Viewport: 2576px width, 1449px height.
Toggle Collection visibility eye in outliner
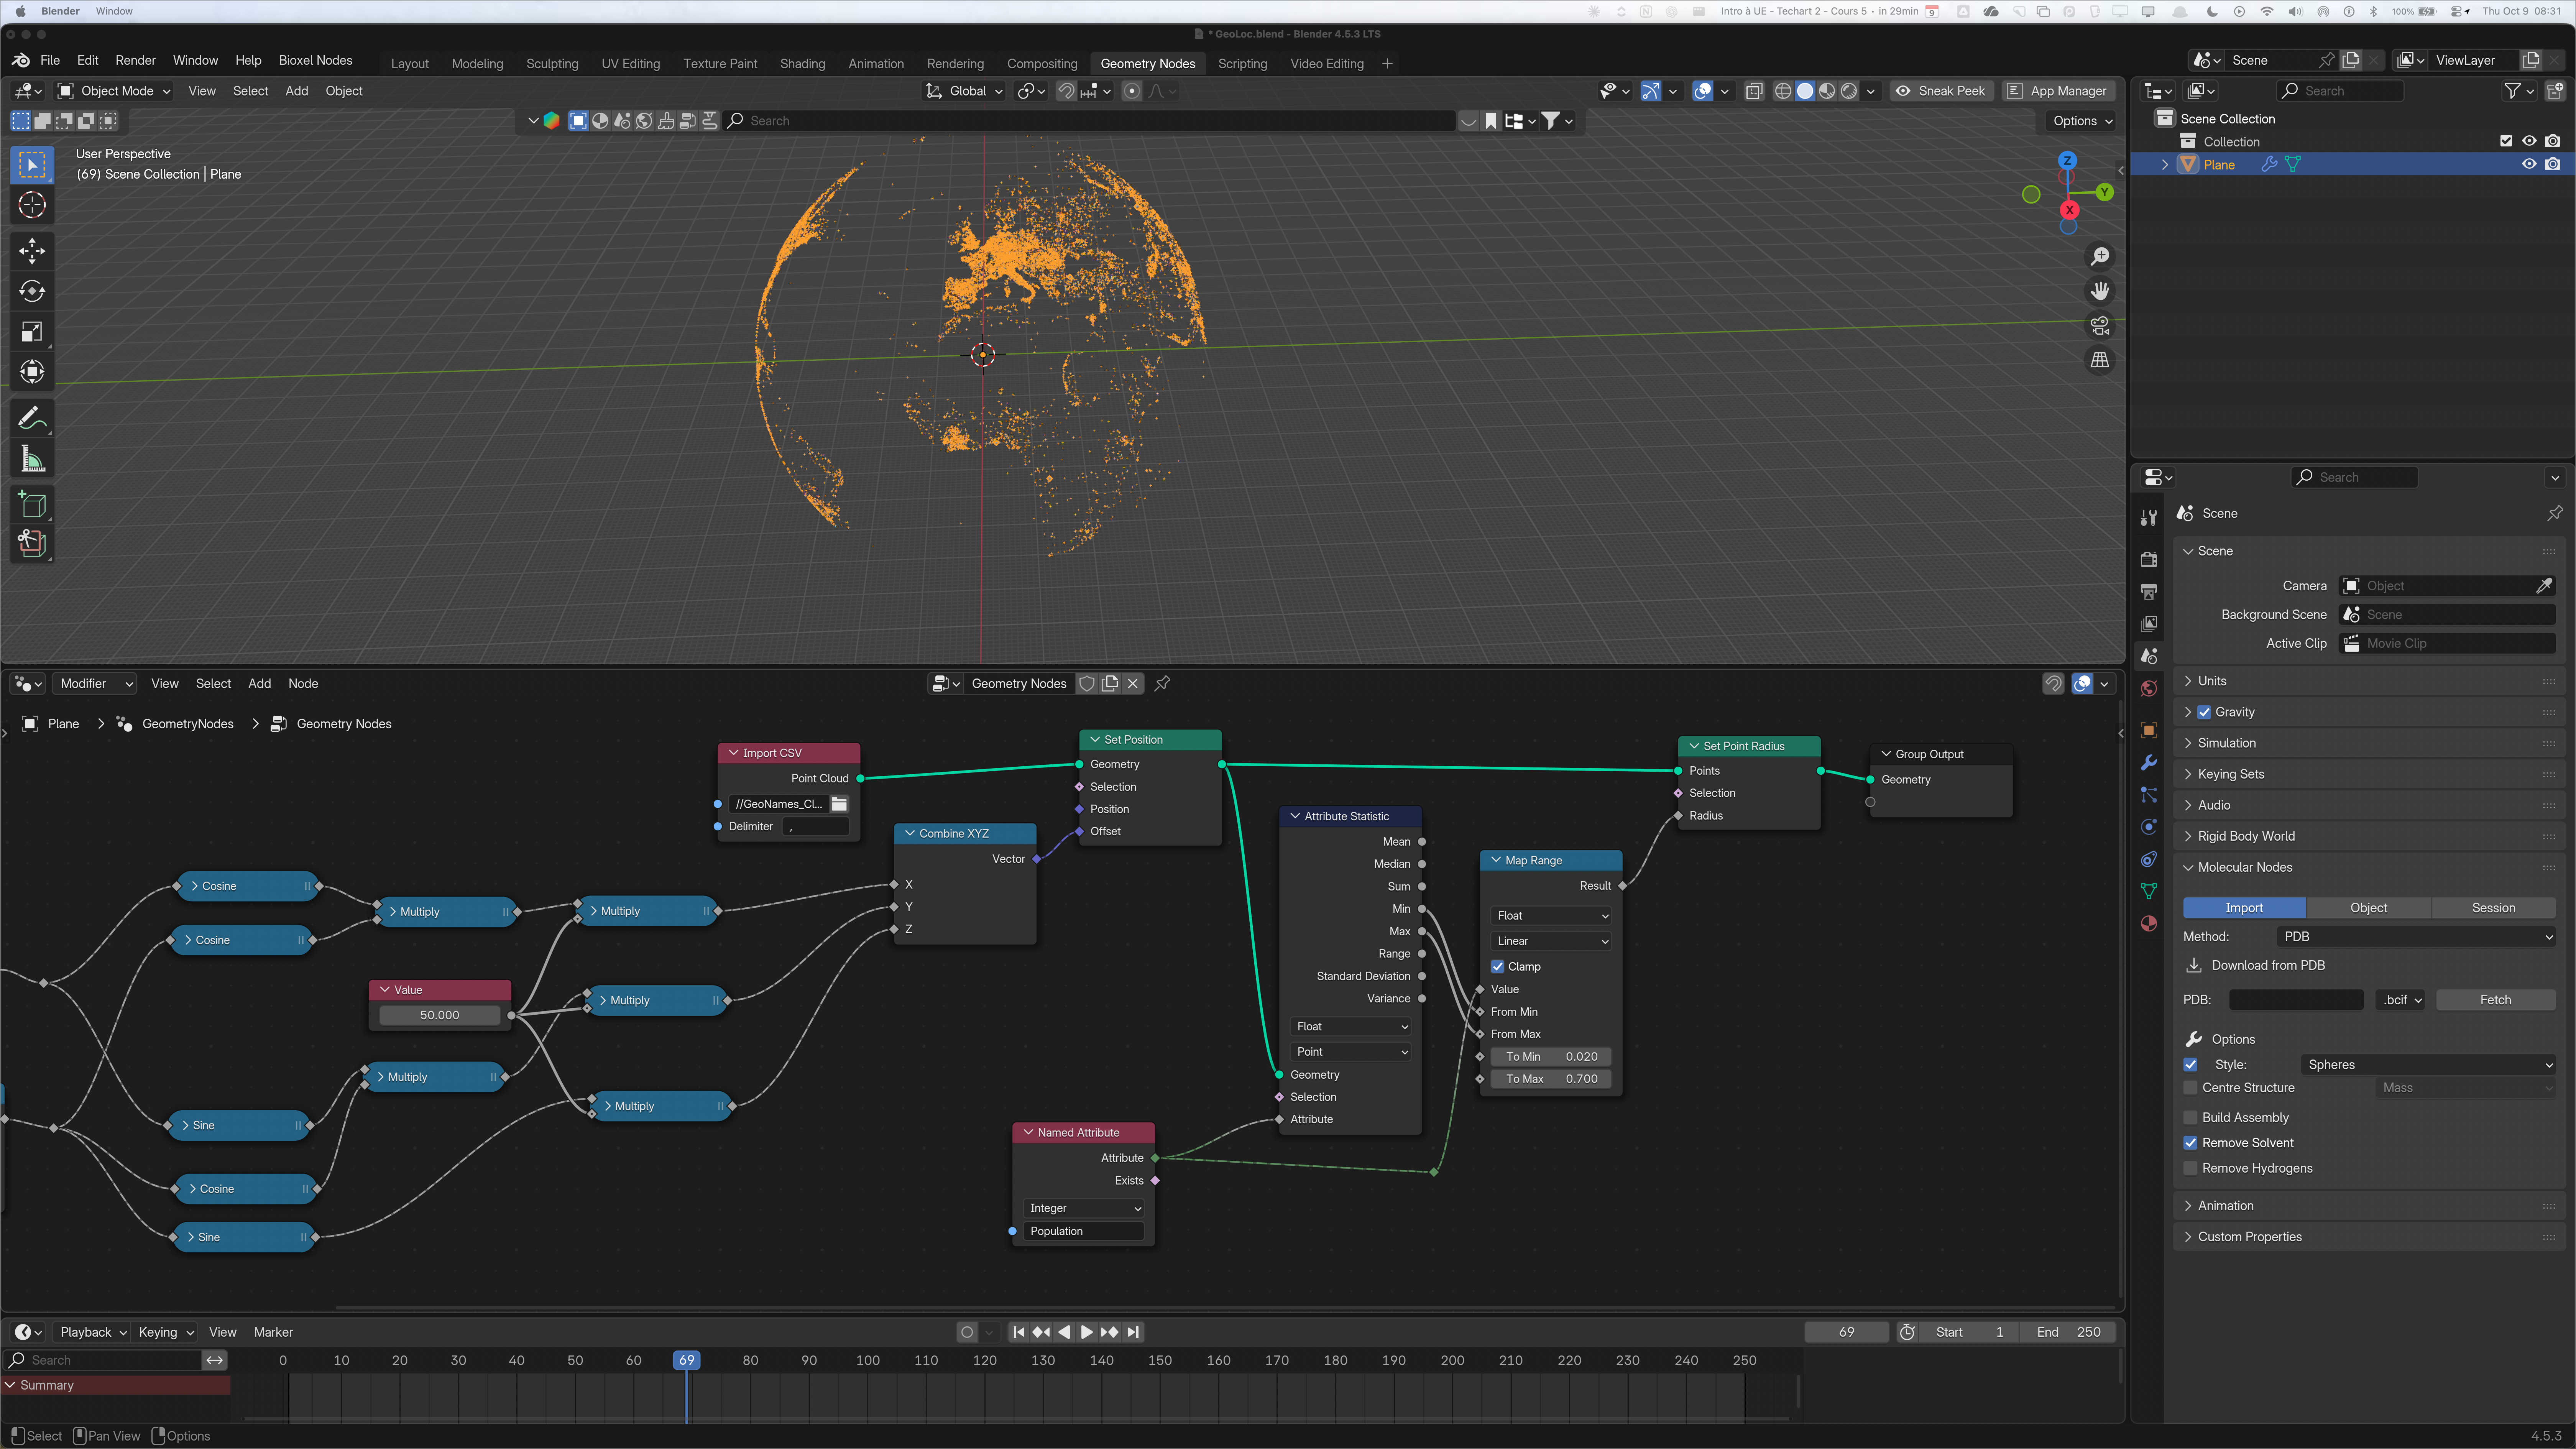2529,141
